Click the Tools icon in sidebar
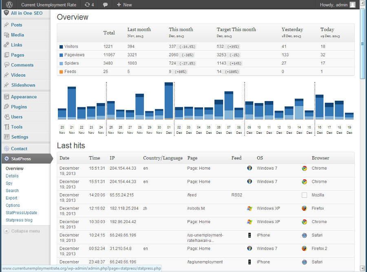 click(7, 127)
